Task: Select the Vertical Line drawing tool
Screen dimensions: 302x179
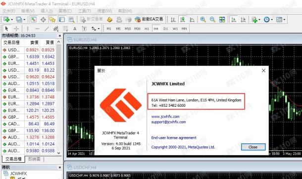Action: click(28, 29)
